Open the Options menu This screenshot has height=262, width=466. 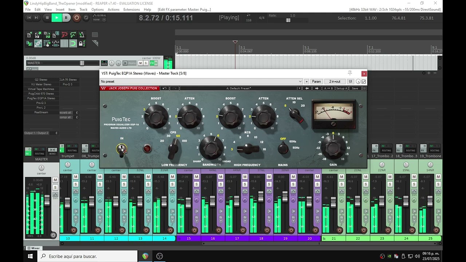[x=98, y=9]
